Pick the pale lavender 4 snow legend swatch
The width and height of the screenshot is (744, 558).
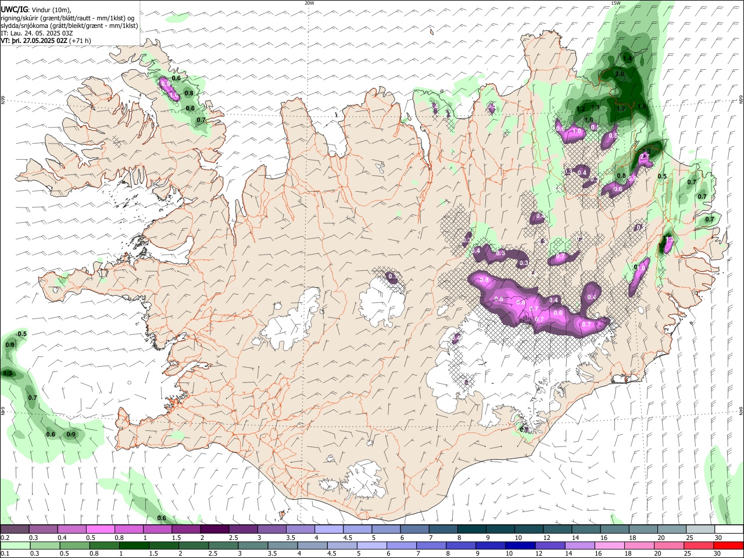[329, 530]
